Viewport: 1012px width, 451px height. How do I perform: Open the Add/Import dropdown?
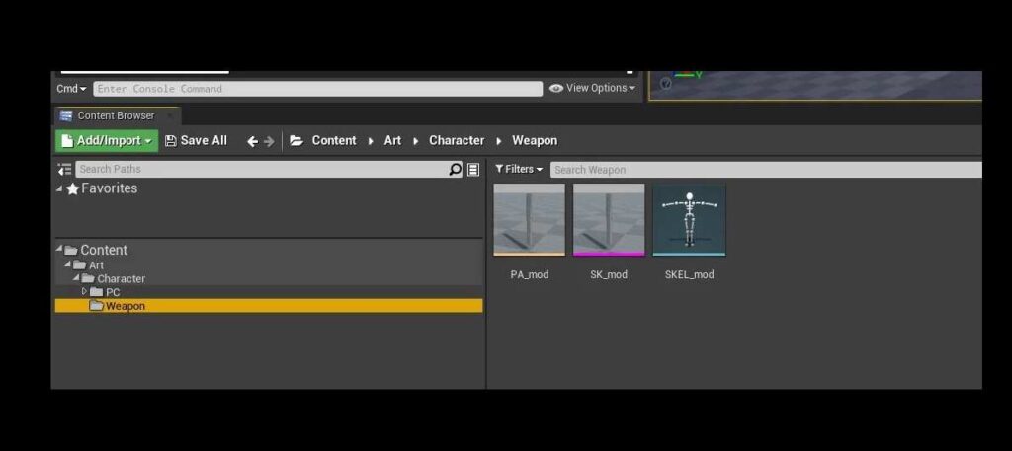click(x=106, y=141)
